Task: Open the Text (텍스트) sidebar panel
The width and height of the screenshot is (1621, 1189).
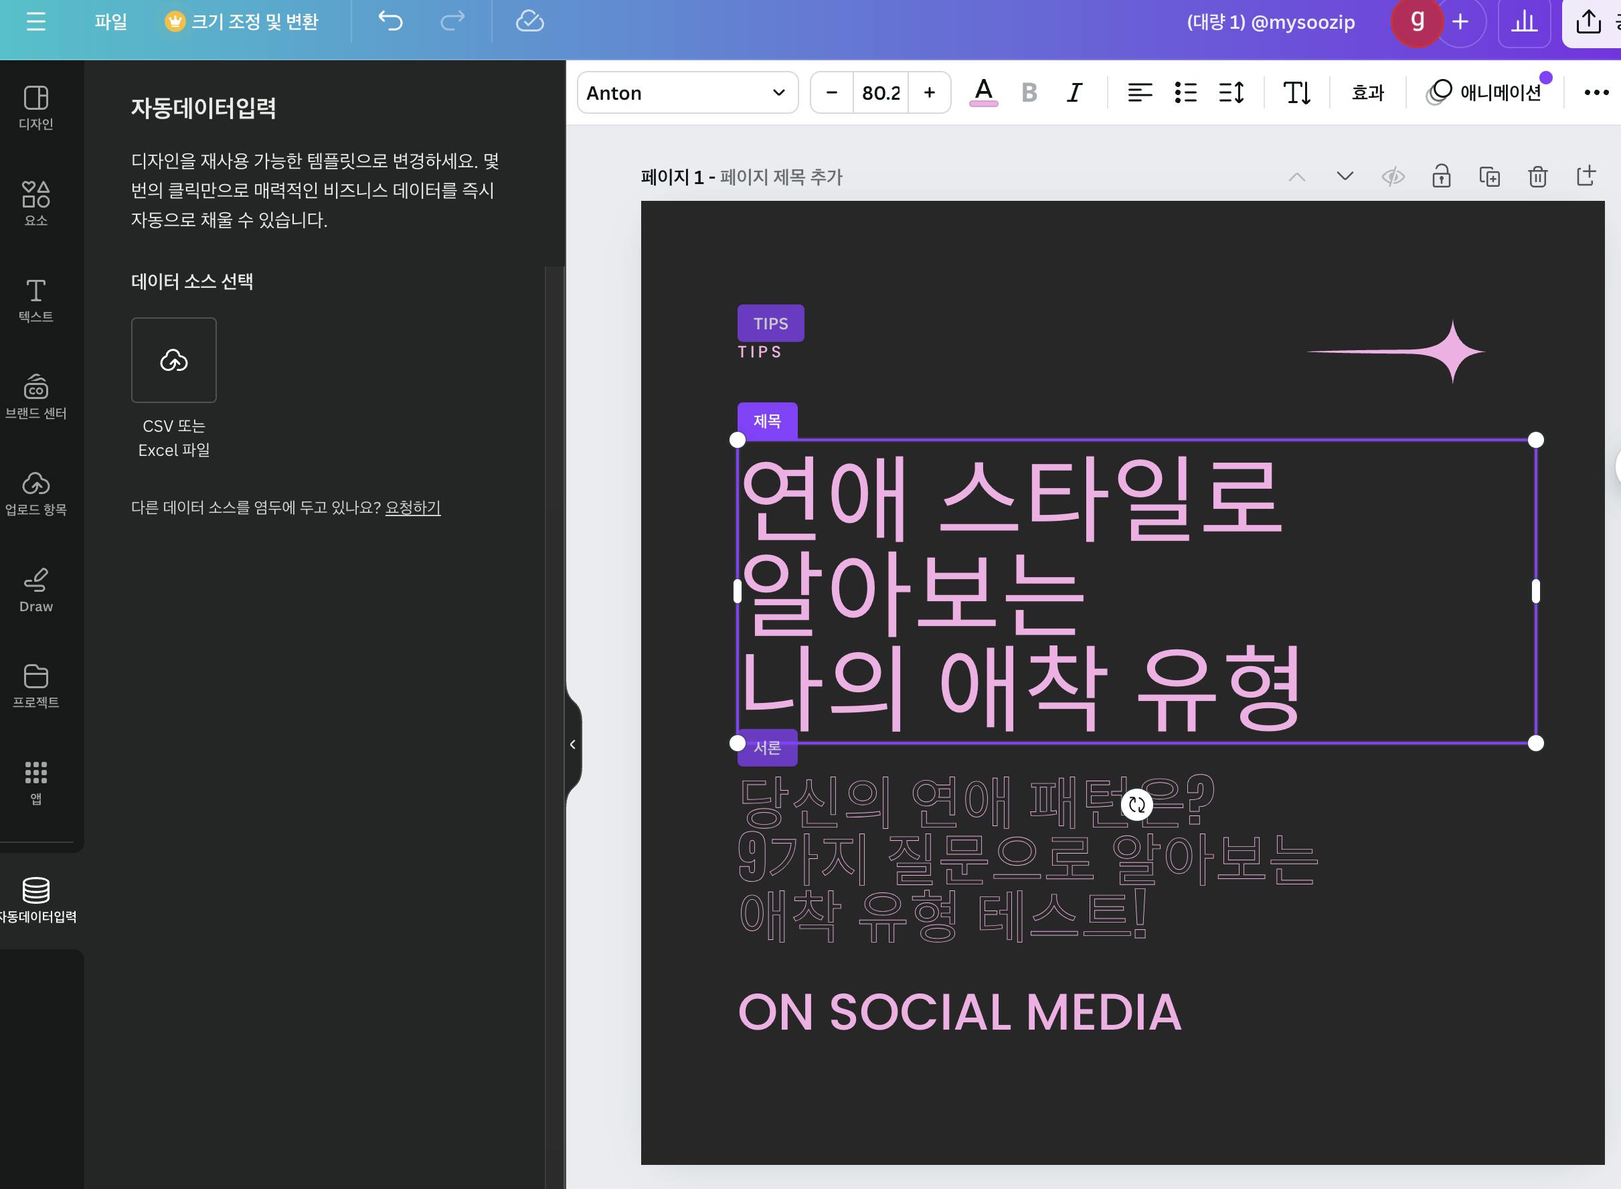Action: (36, 300)
